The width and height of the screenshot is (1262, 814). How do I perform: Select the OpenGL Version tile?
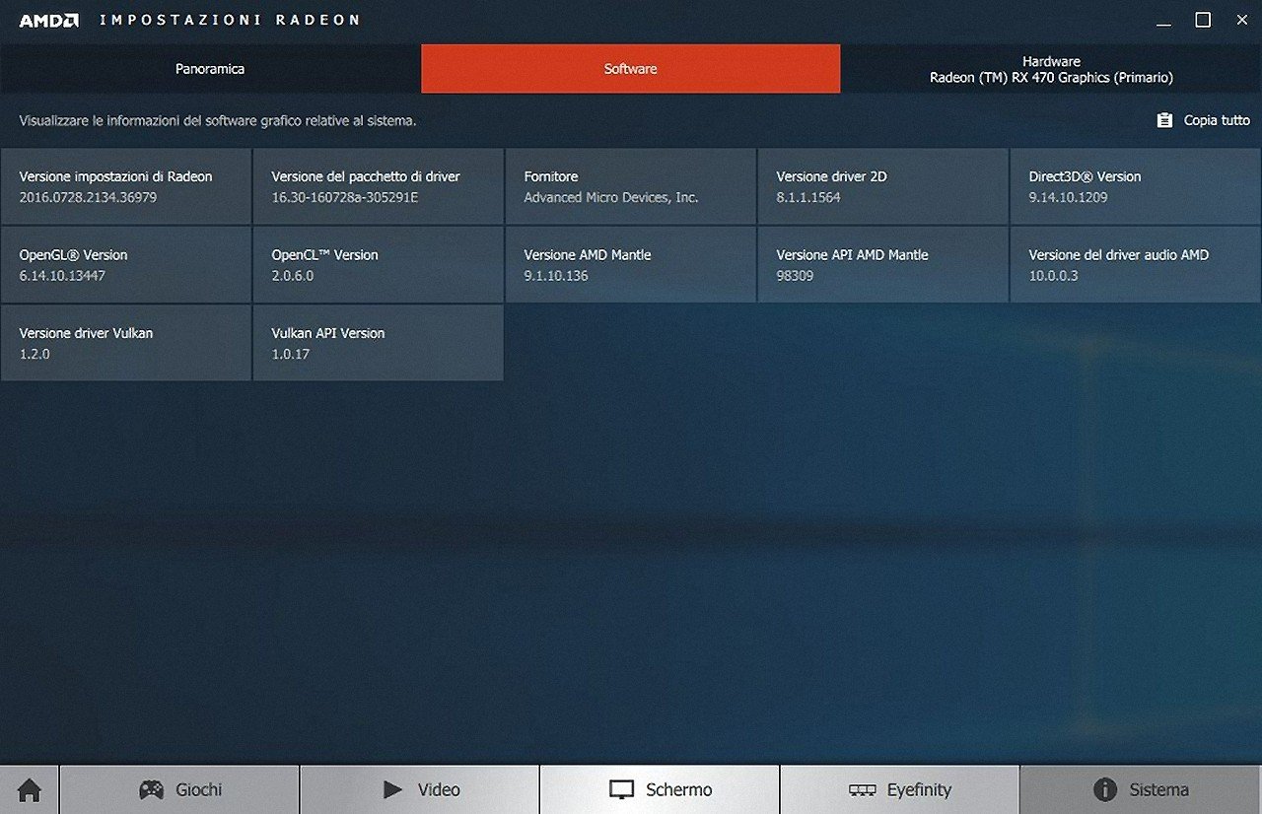pyautogui.click(x=126, y=264)
